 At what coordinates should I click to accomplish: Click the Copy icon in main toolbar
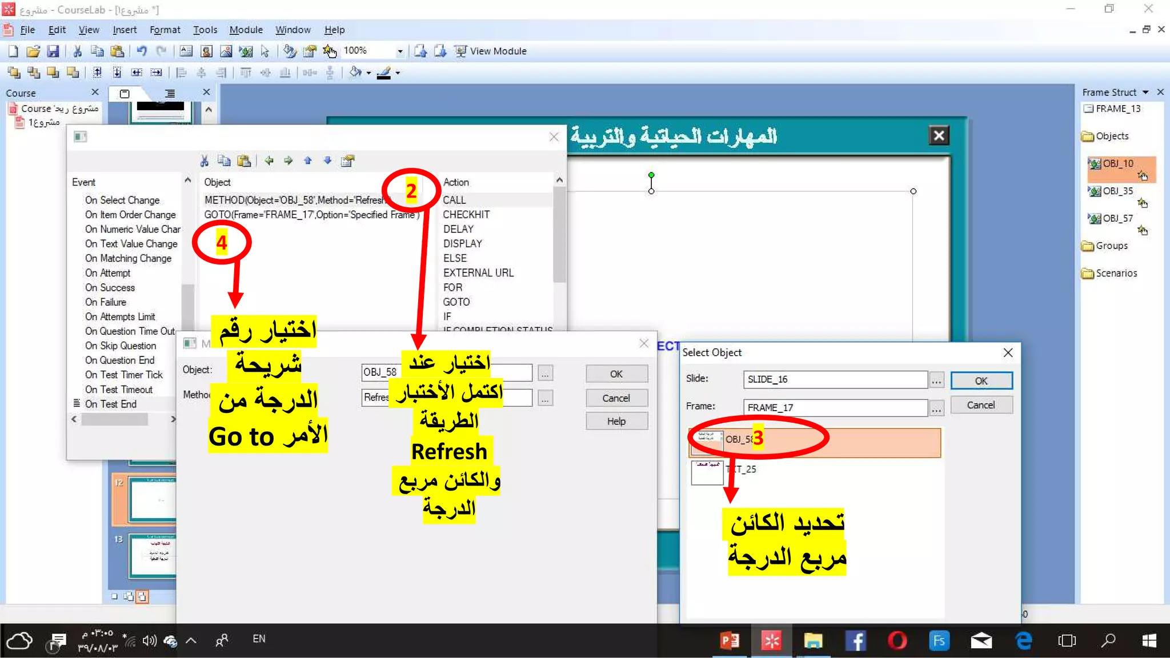pos(98,51)
